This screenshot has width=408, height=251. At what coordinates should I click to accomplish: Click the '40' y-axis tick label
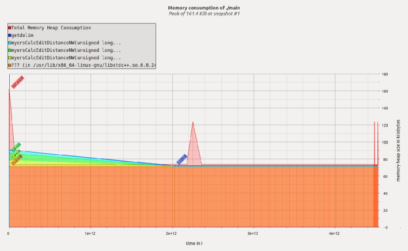coord(386,193)
